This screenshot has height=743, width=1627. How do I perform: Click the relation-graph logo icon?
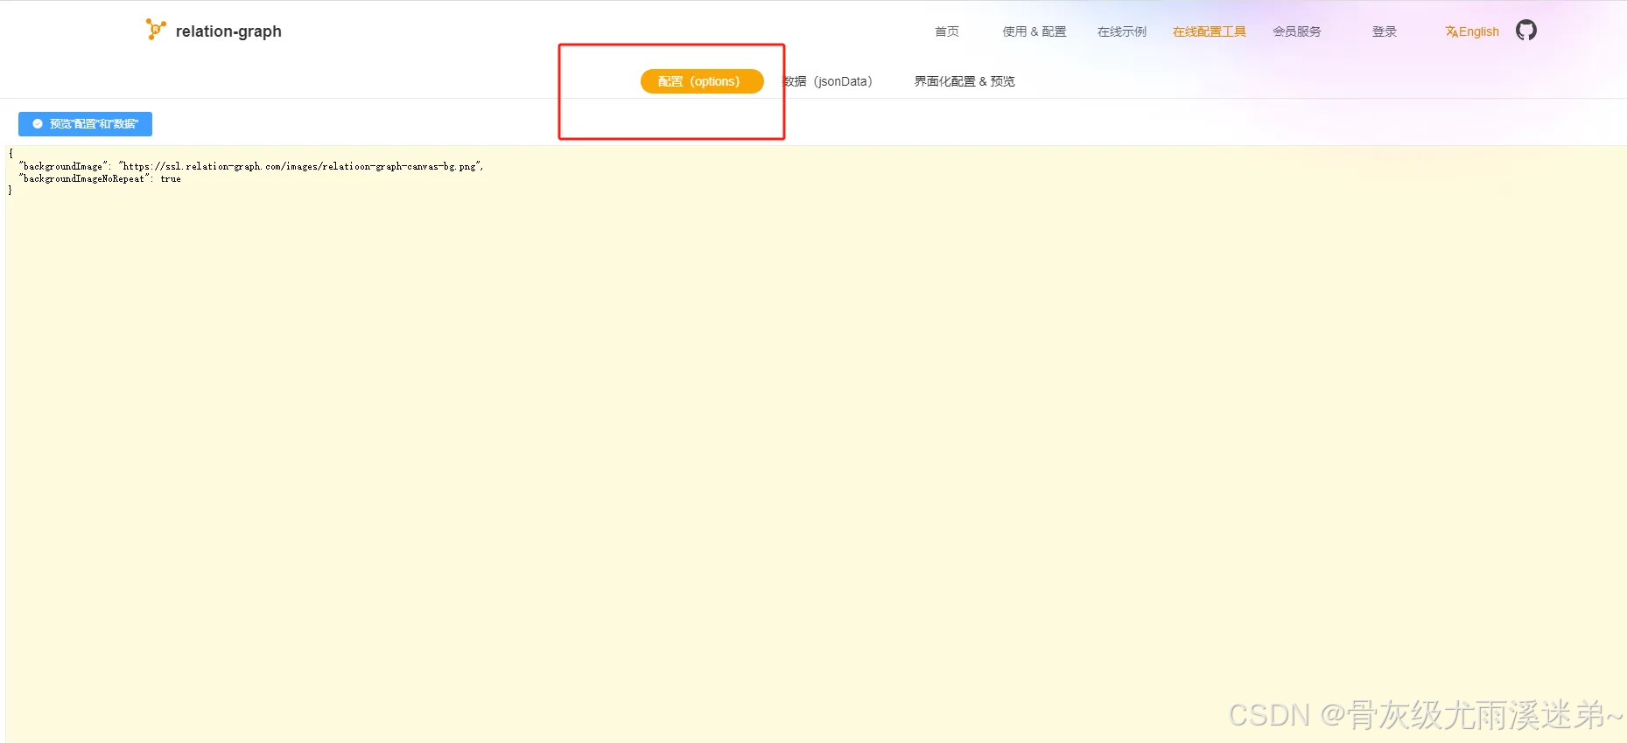click(155, 30)
